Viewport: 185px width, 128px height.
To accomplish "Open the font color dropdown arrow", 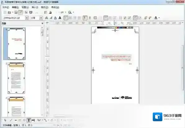I will (159, 18).
